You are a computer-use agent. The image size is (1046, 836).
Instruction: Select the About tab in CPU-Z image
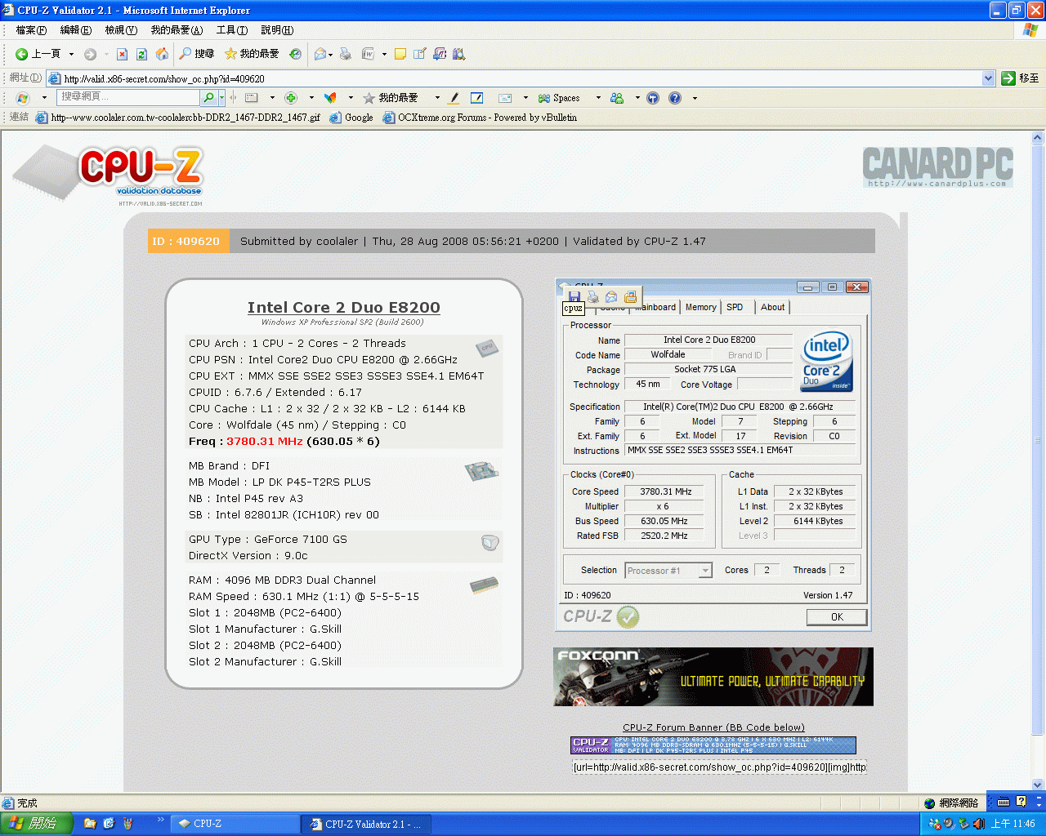(x=772, y=307)
